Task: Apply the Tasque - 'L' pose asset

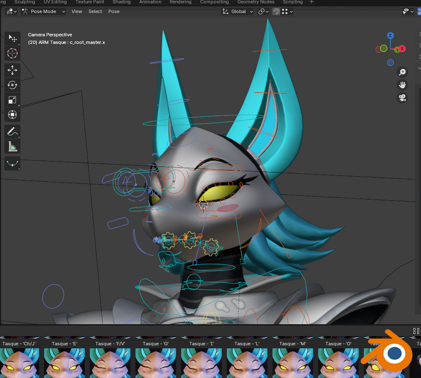Action: coord(247,360)
